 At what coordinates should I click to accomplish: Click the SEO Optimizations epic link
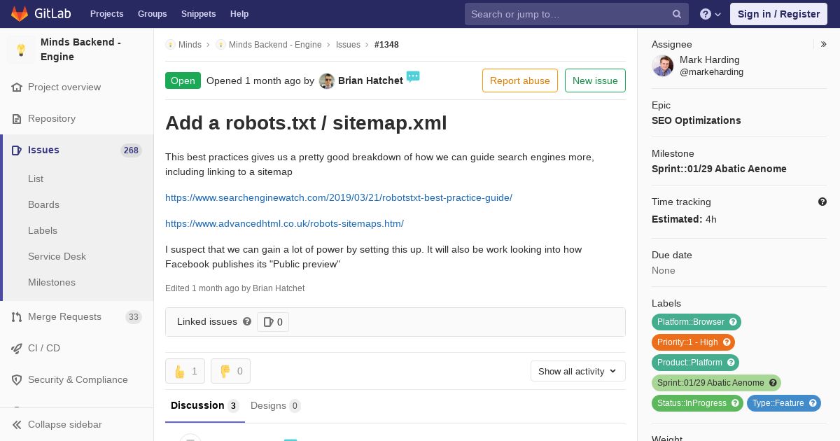click(x=696, y=120)
